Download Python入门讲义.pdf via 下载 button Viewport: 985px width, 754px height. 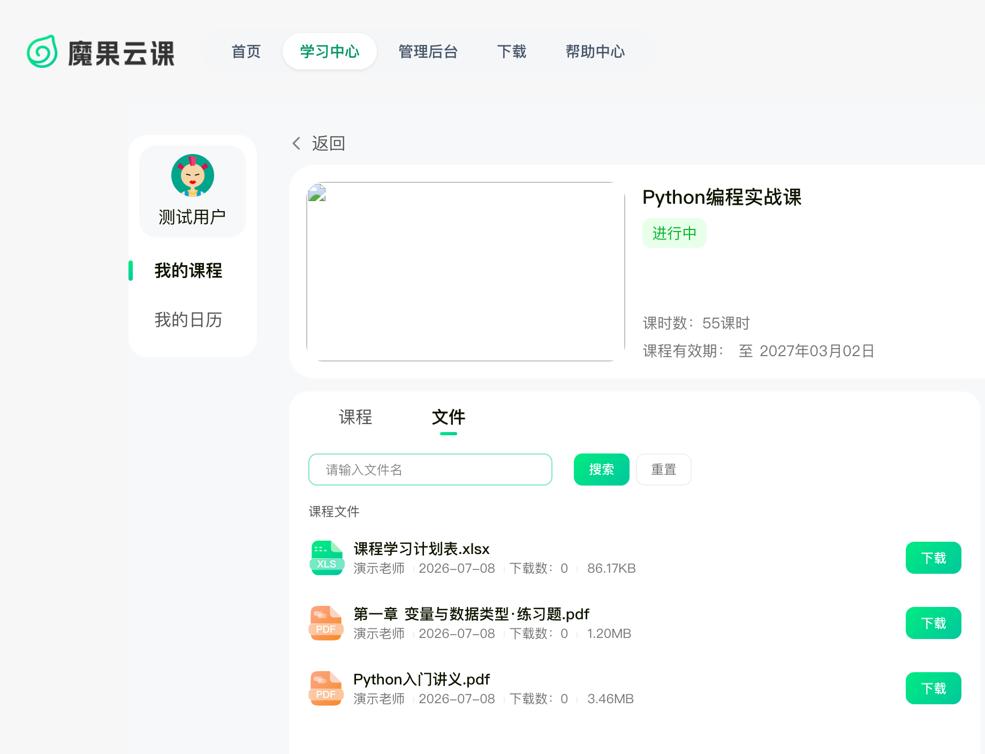(x=934, y=688)
